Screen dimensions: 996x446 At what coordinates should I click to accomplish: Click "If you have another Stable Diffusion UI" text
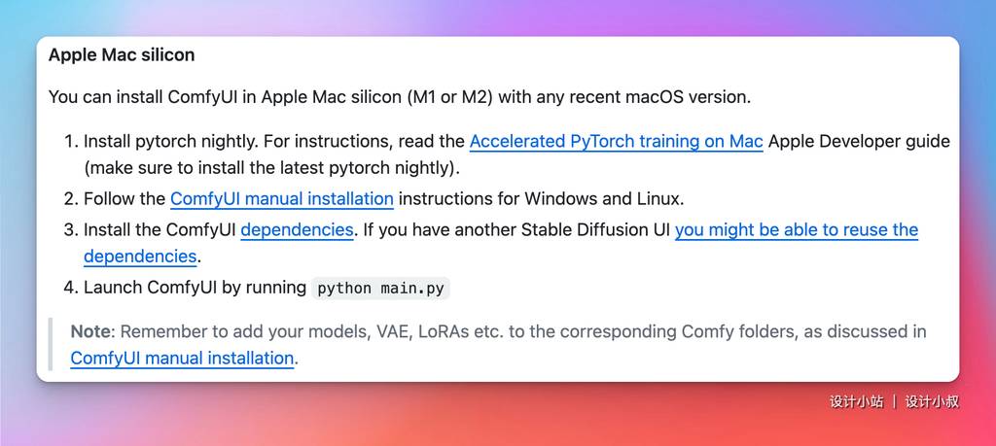pos(514,229)
